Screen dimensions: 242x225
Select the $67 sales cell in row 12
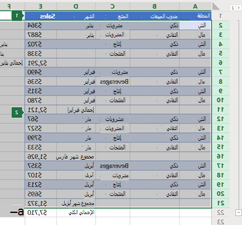(x=41, y=119)
